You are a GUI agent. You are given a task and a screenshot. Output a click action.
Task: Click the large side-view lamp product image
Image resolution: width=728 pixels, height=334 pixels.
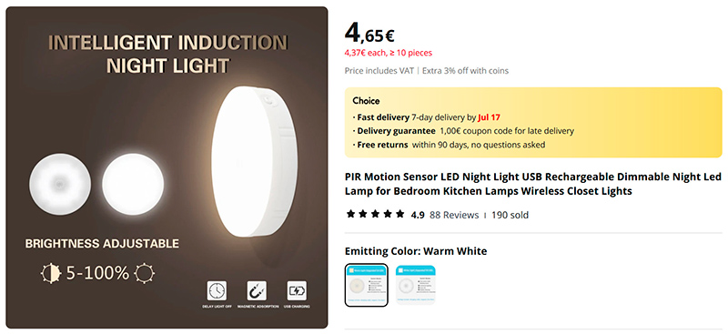click(254, 162)
